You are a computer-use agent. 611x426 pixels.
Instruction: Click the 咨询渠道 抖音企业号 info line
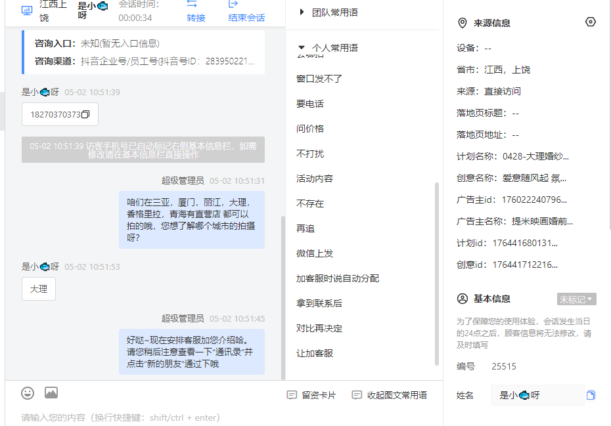(144, 61)
